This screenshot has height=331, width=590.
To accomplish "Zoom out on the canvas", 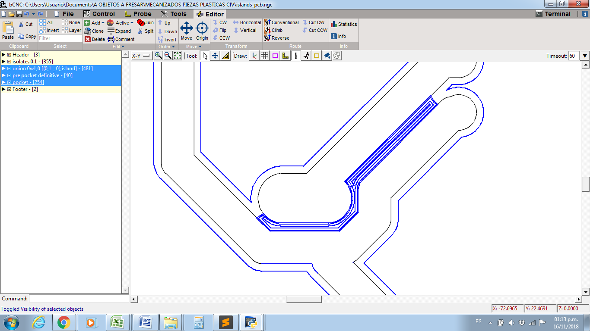I will point(168,56).
